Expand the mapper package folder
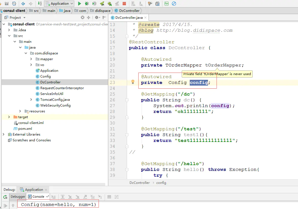 [31, 59]
